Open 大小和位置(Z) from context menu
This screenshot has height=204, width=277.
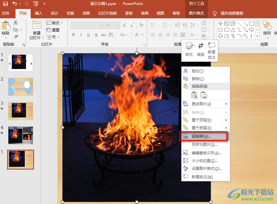206,161
